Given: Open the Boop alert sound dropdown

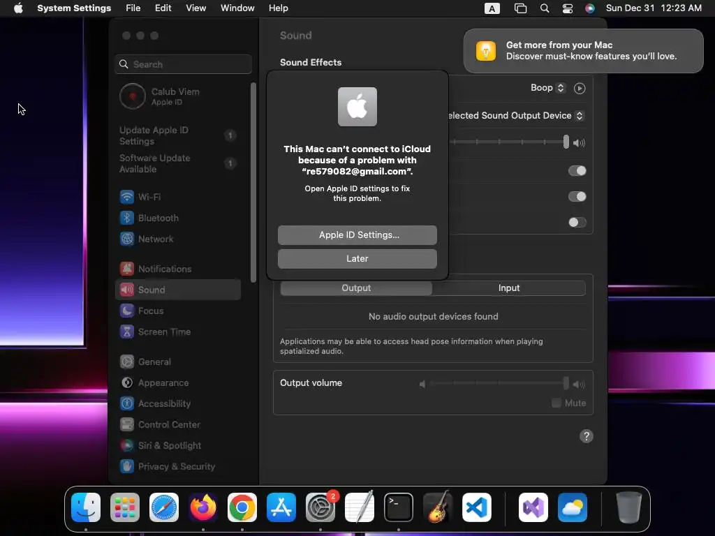Looking at the screenshot, I should tap(548, 88).
